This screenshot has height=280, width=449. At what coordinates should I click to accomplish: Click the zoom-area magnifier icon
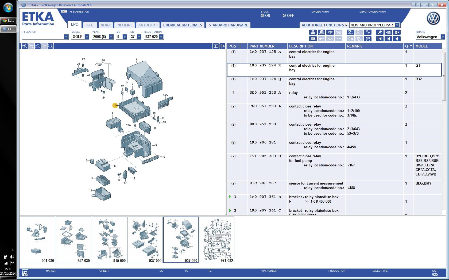38,46
